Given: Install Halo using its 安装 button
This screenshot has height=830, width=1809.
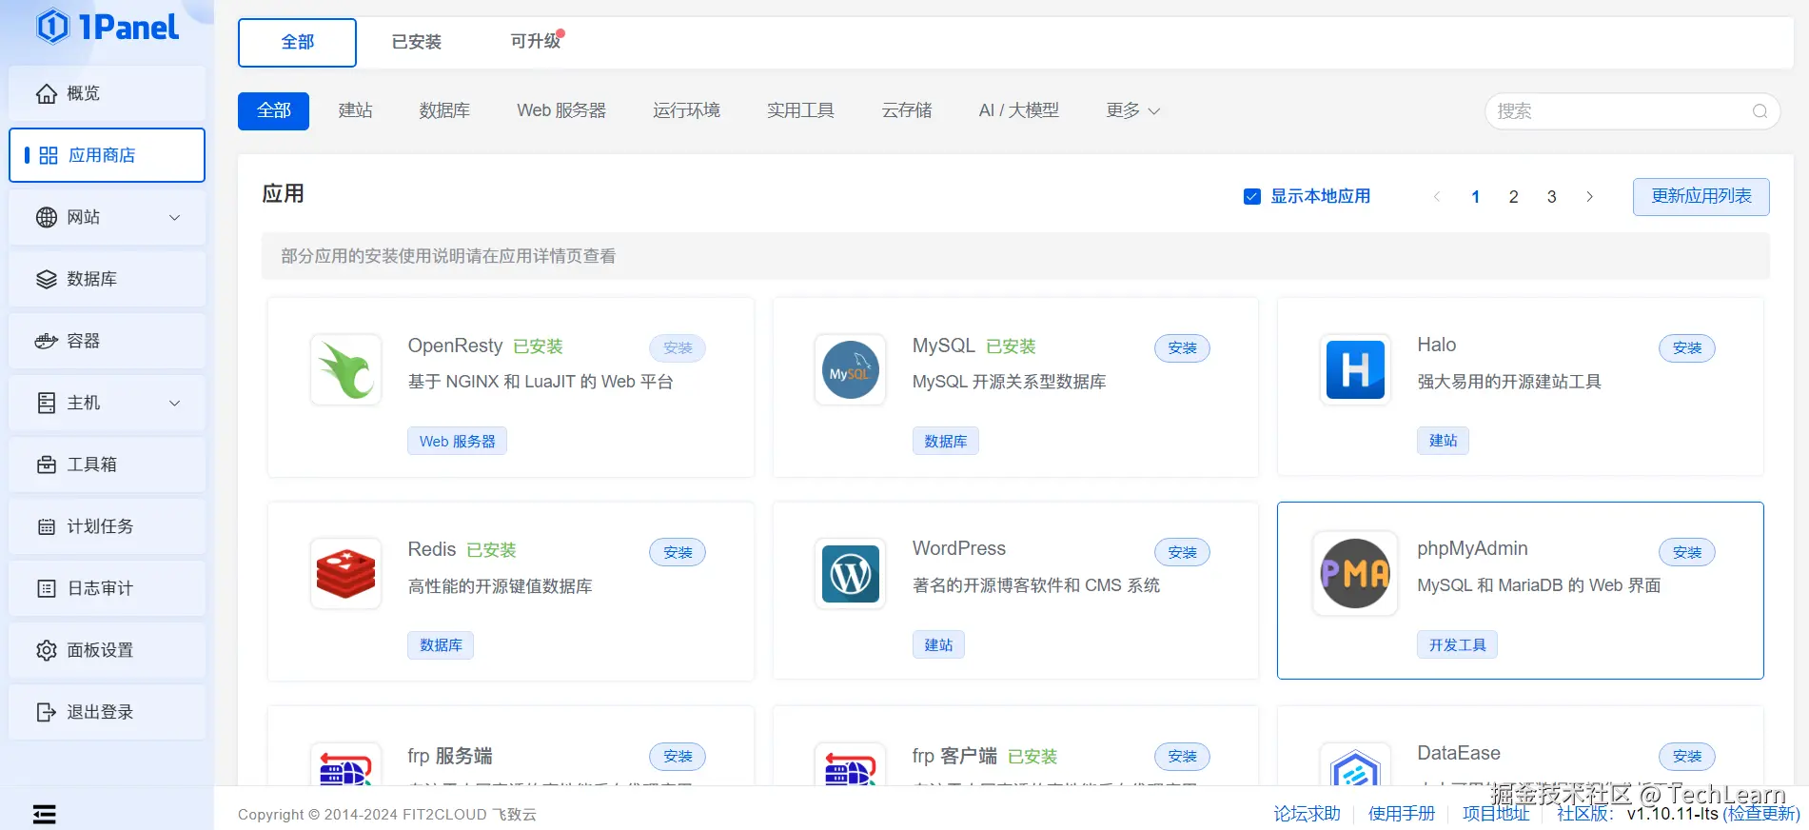Looking at the screenshot, I should 1687,348.
